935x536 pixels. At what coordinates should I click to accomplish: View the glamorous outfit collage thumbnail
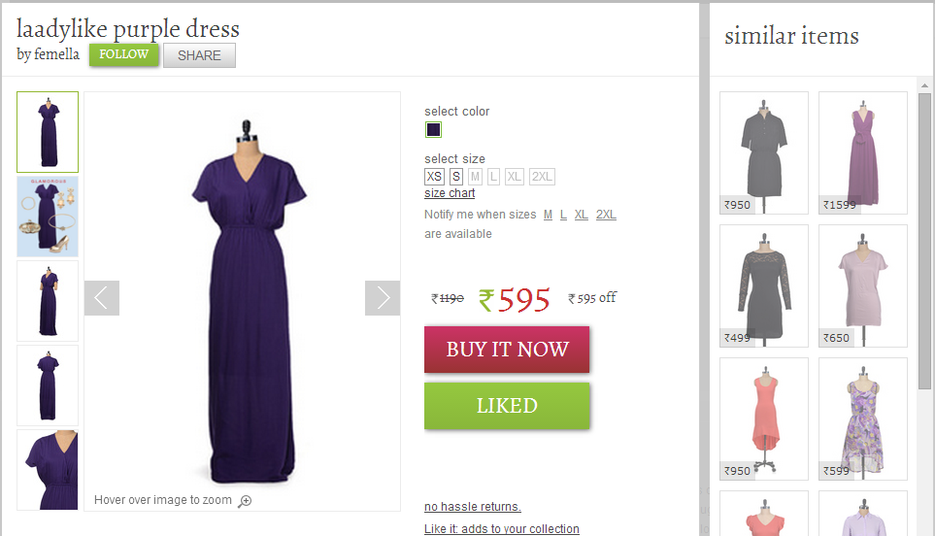click(48, 217)
